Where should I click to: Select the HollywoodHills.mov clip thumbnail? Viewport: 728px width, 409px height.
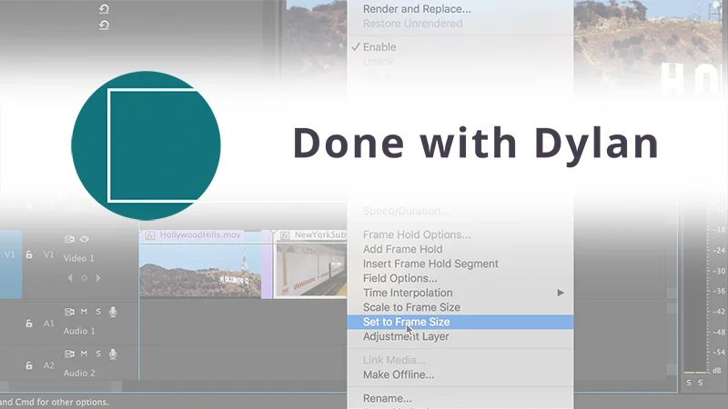pyautogui.click(x=200, y=270)
